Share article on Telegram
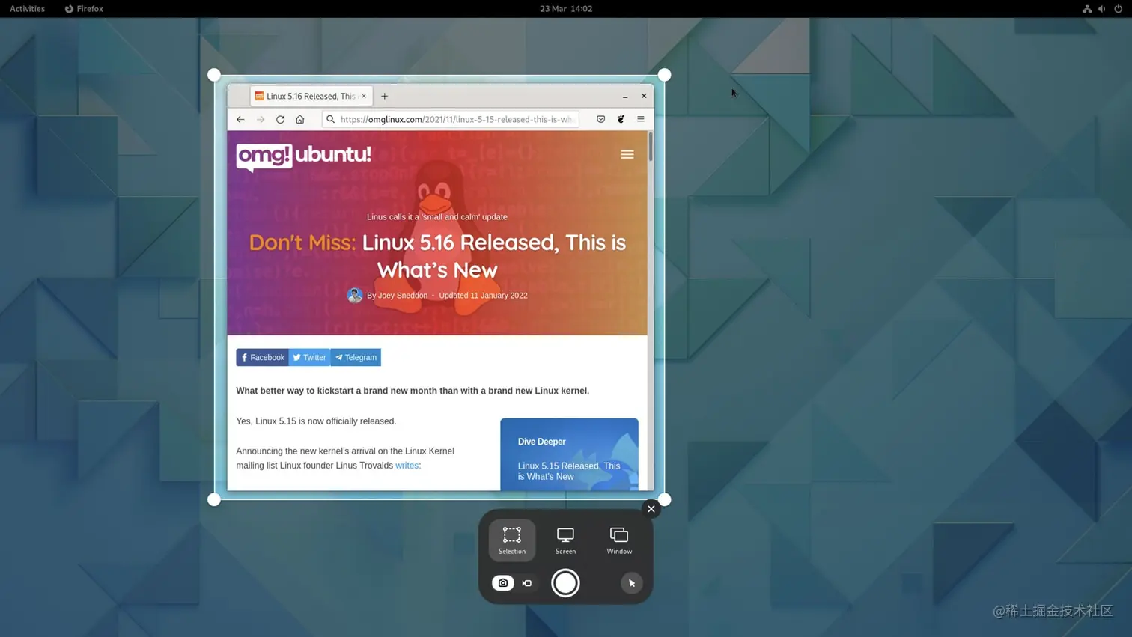This screenshot has width=1132, height=637. [356, 357]
